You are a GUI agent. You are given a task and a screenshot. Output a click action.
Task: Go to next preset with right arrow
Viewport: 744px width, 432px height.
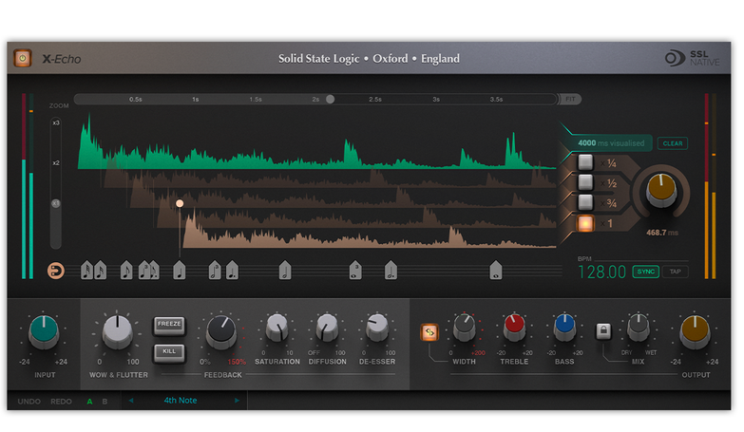pos(237,401)
